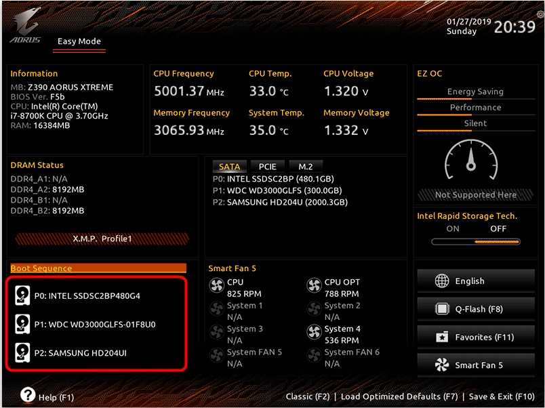
Task: Click the MB: Z390 AORUS XTREME line
Action: click(62, 87)
